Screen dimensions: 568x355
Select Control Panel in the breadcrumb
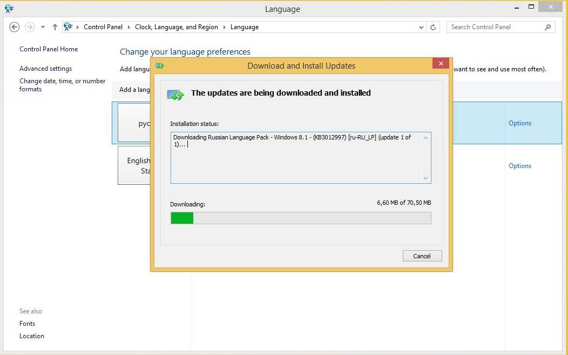click(x=103, y=27)
